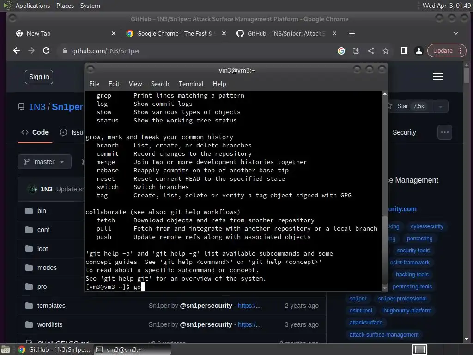View site info lock icon
This screenshot has height=355, width=473.
coord(64,51)
